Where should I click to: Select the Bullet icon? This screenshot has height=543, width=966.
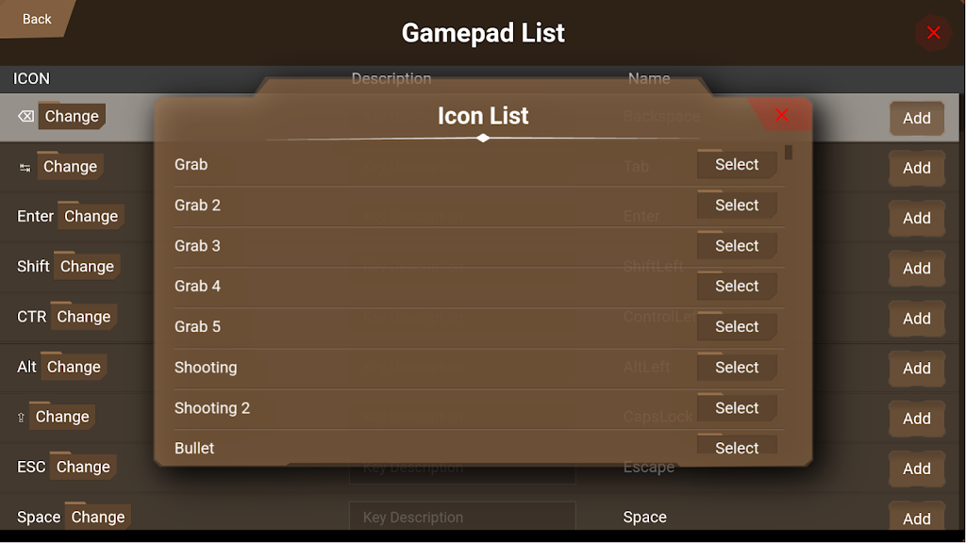pos(736,447)
